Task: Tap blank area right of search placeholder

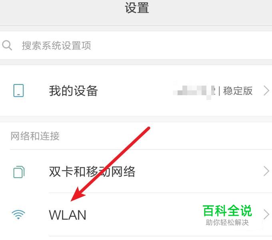Action: 180,46
